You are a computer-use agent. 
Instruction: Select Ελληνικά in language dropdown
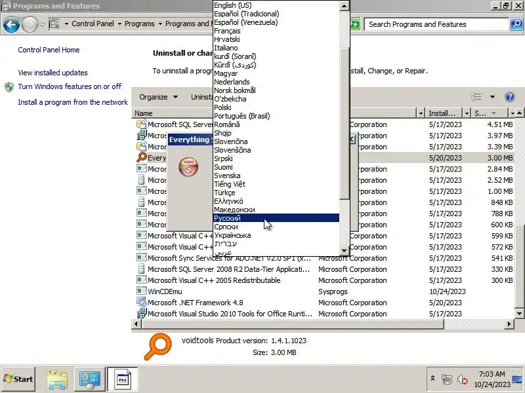click(x=276, y=201)
